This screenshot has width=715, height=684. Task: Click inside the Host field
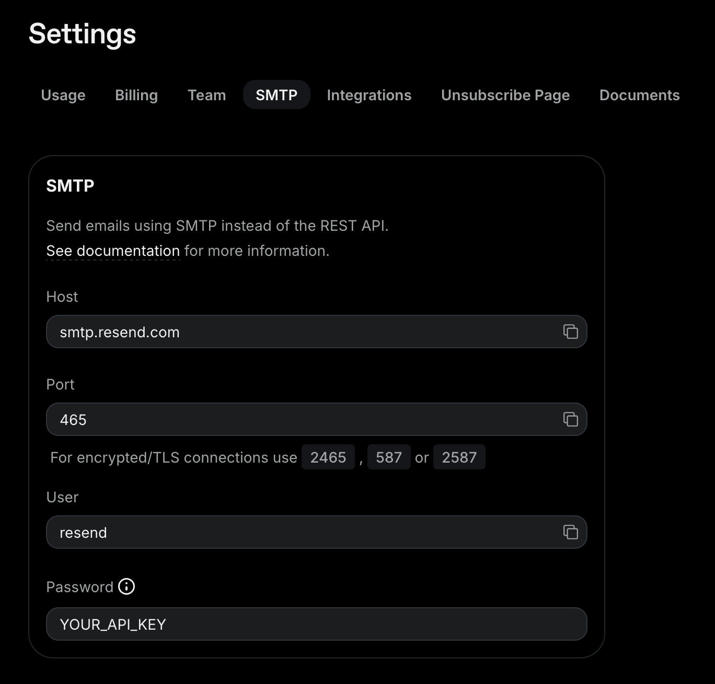coord(261,332)
